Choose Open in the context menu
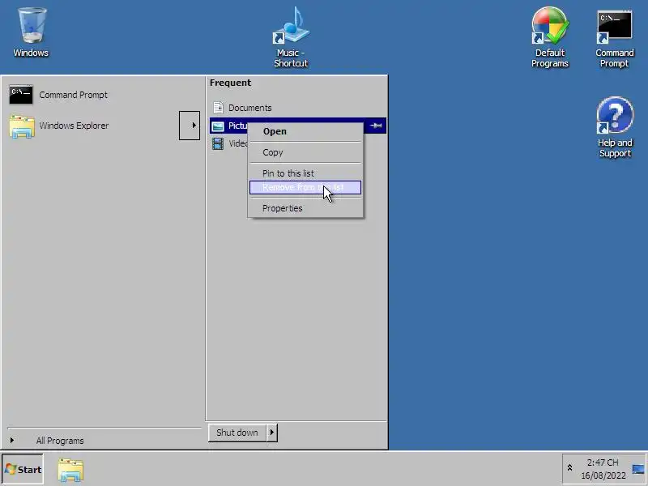This screenshot has width=648, height=486. pos(305,131)
